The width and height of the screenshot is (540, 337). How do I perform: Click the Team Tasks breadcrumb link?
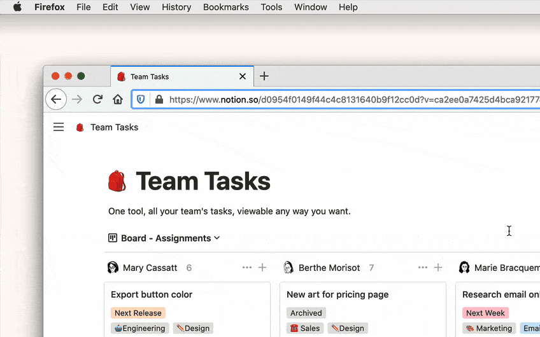[114, 127]
